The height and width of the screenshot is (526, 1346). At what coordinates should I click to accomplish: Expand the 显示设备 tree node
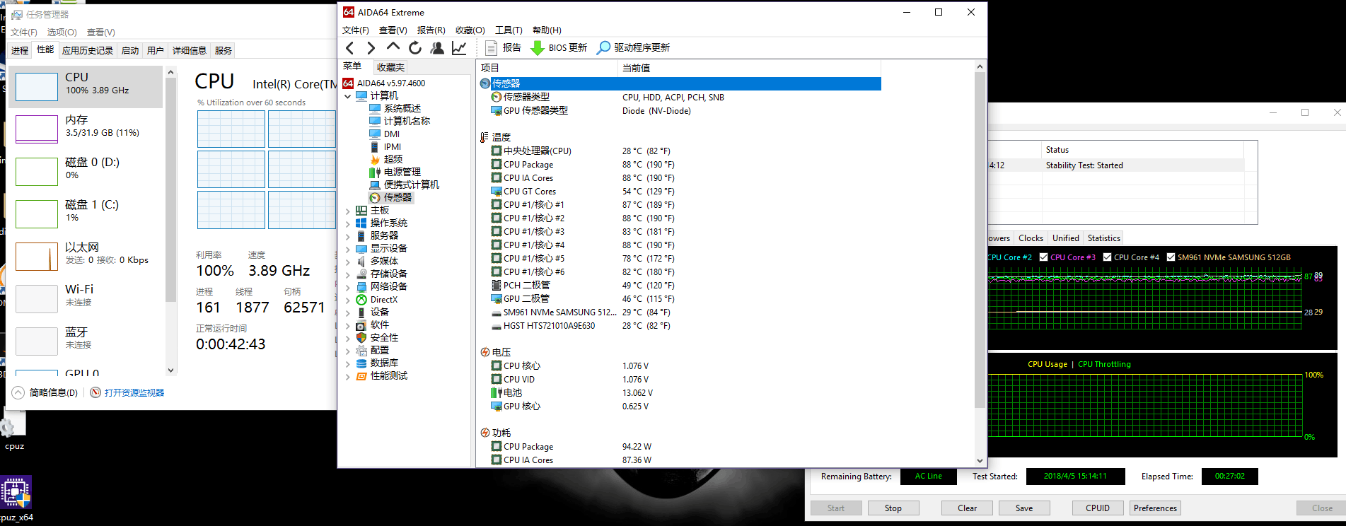(x=348, y=249)
